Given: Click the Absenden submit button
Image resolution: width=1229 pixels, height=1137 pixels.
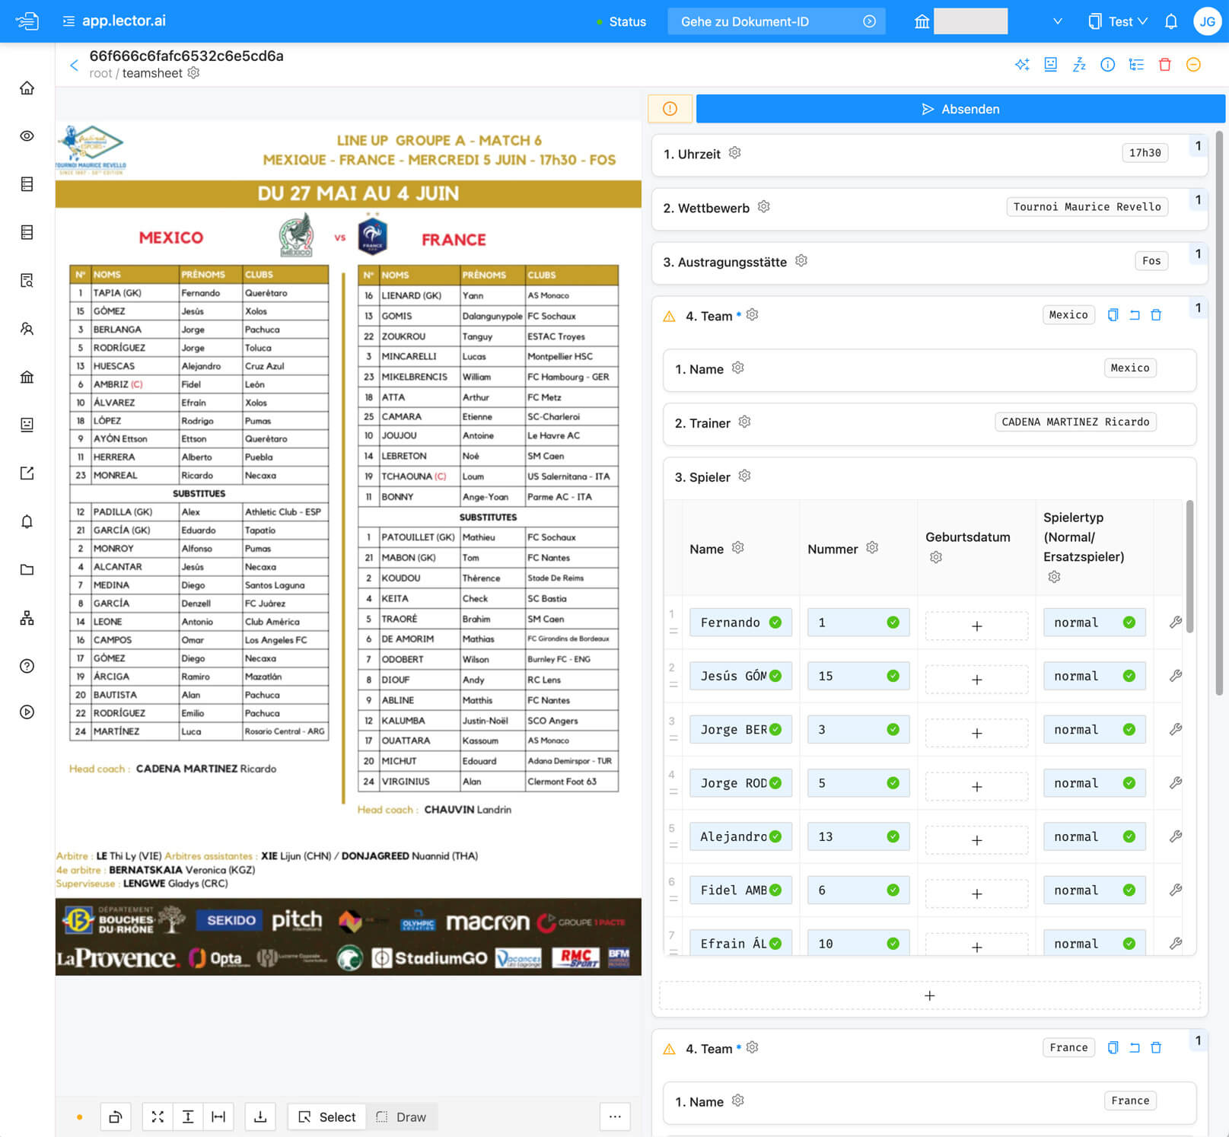Looking at the screenshot, I should pyautogui.click(x=960, y=109).
